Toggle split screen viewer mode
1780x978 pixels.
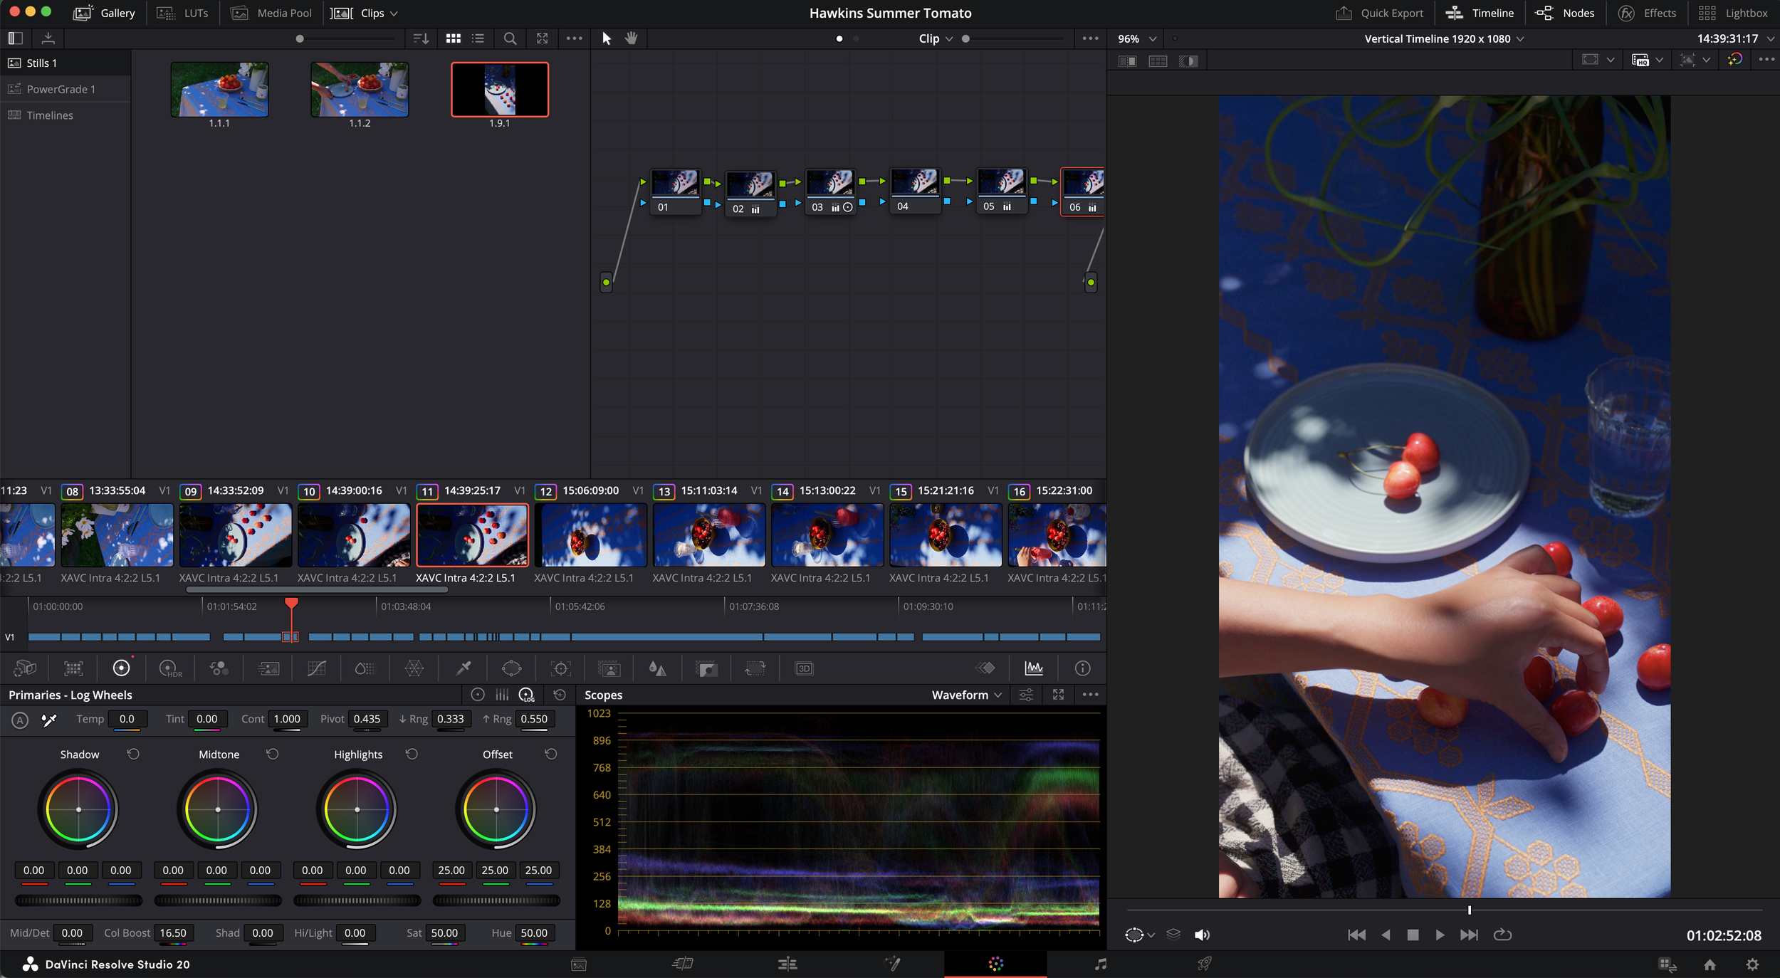(1158, 61)
